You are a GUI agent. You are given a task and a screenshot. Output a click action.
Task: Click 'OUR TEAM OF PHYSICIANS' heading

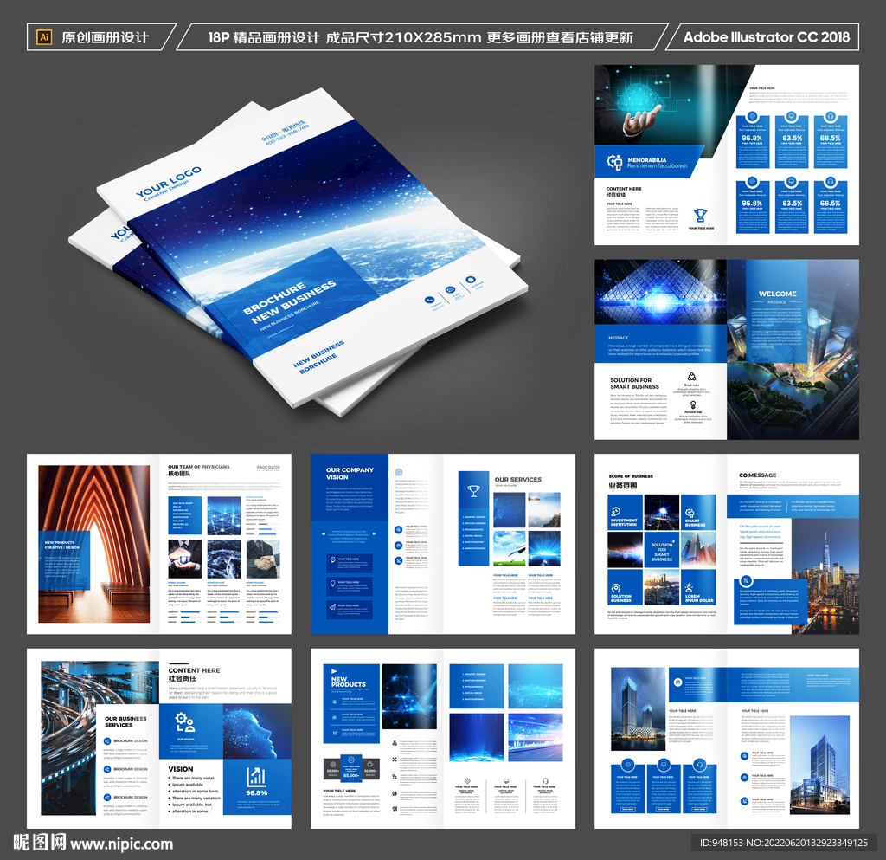198,467
